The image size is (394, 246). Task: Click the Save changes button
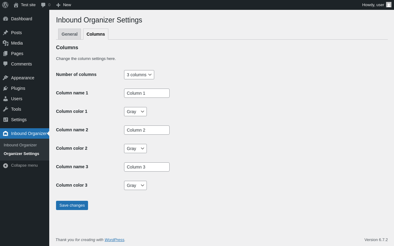72,205
